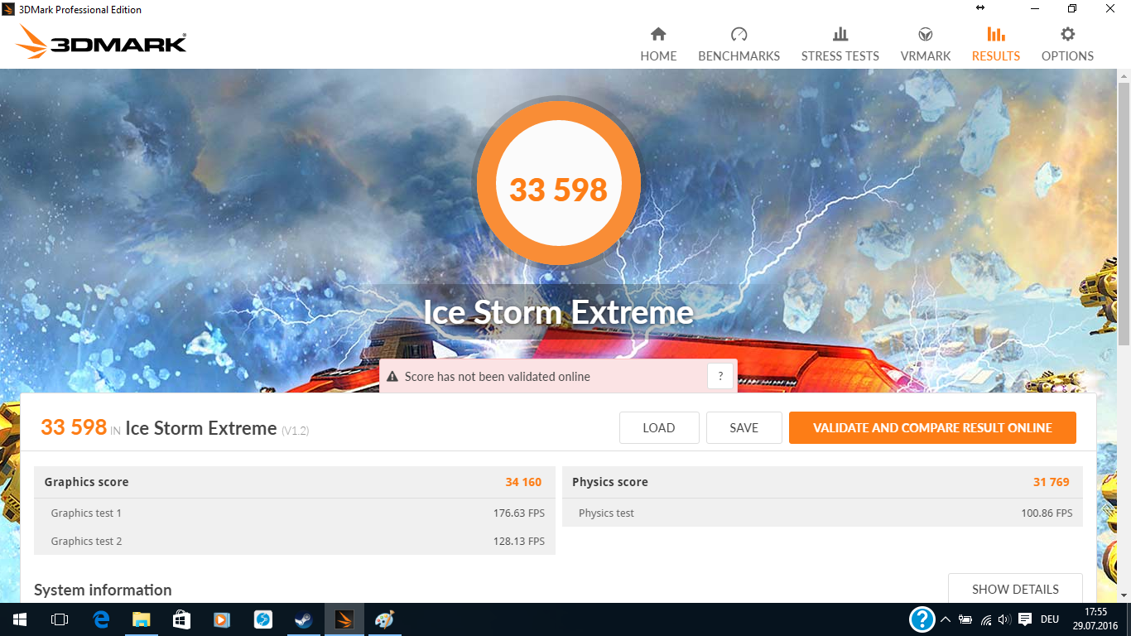Switch to Steam on the taskbar

(x=303, y=619)
